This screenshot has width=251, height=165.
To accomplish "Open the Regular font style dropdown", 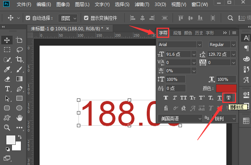I will coord(222,45).
